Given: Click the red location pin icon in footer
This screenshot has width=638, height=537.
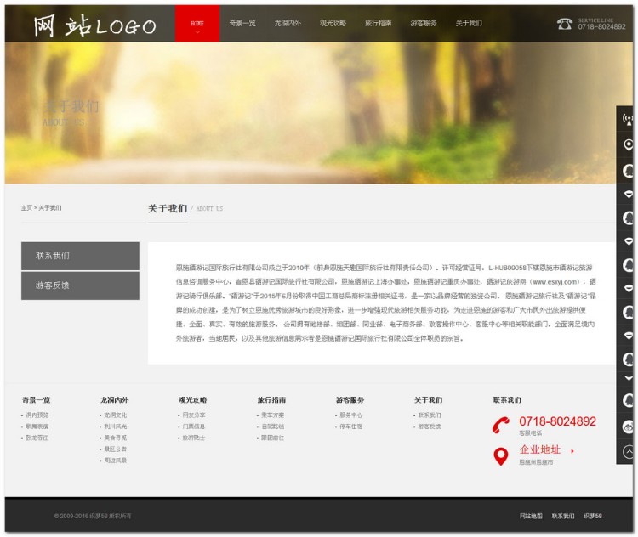Looking at the screenshot, I should tap(500, 456).
